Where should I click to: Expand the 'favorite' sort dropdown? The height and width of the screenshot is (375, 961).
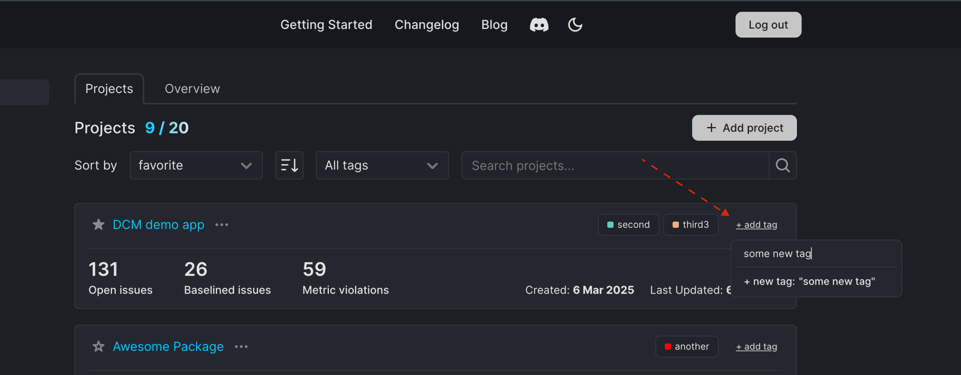tap(196, 165)
